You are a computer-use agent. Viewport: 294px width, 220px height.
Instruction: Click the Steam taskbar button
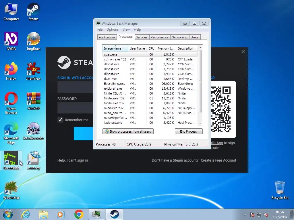tap(114, 214)
